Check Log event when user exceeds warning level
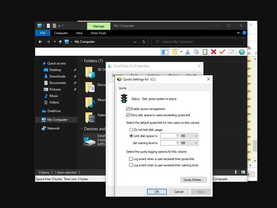The image size is (277, 208). click(x=131, y=165)
